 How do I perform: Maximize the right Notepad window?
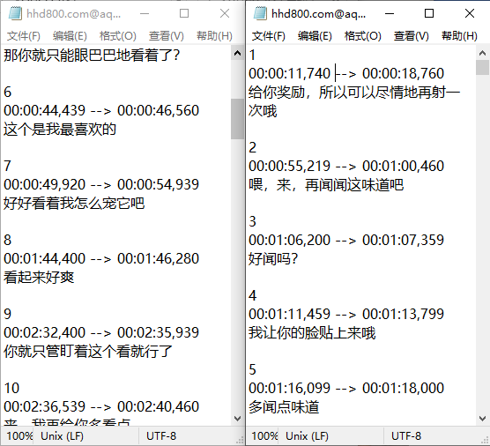(429, 13)
